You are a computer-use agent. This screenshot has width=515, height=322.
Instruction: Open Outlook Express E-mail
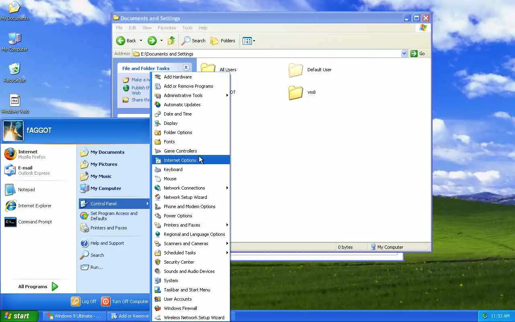pyautogui.click(x=39, y=170)
